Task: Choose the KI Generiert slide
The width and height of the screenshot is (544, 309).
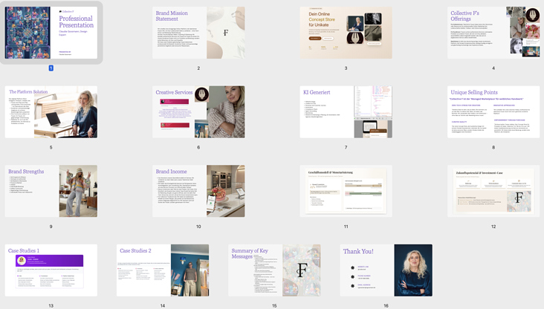Action: [x=346, y=111]
